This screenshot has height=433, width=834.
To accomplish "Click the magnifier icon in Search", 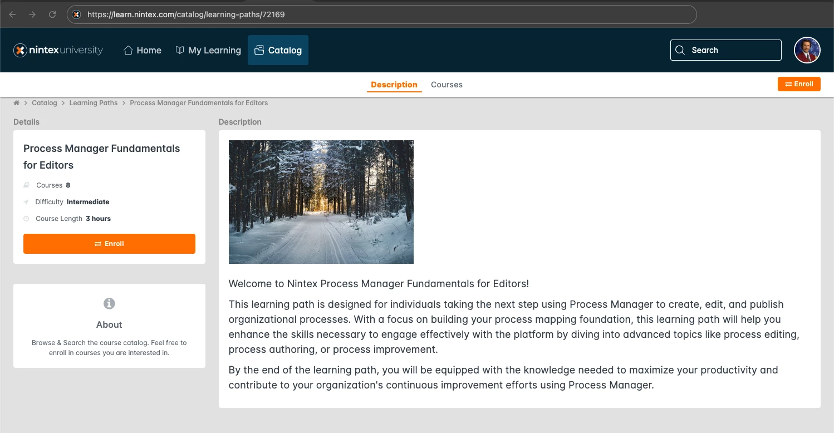I will point(680,50).
